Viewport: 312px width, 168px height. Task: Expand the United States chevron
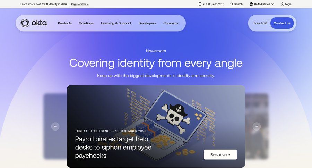tap(272, 4)
